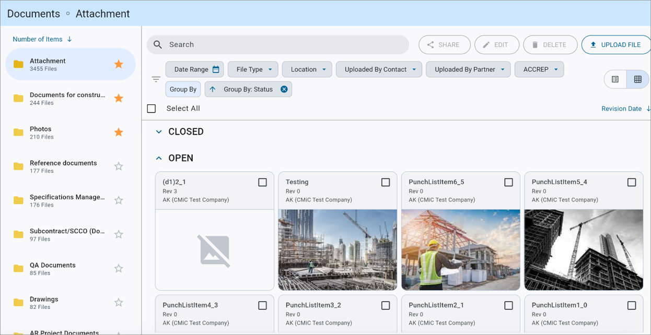Favorite the Specifications Management folder
The image size is (651, 335).
pyautogui.click(x=119, y=200)
